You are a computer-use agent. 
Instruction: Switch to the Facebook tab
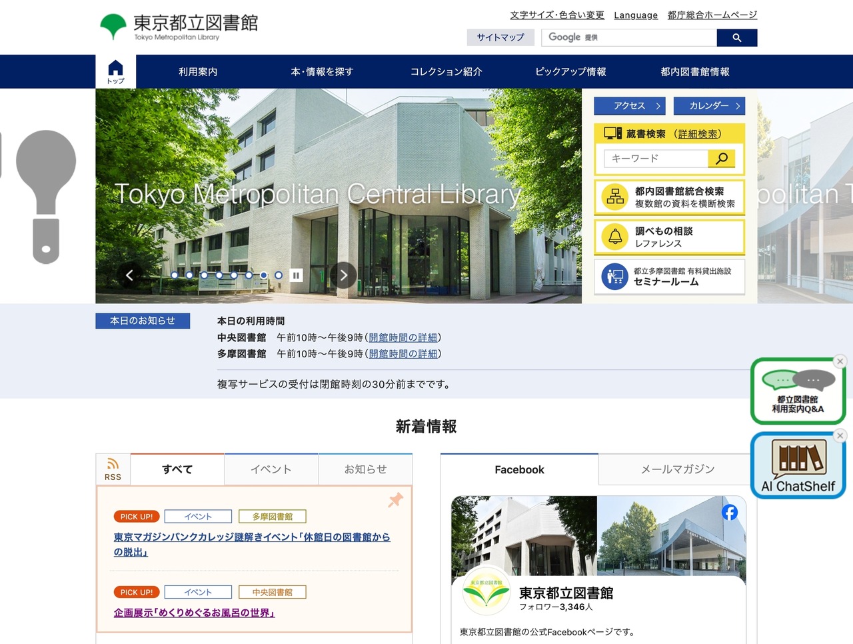coord(520,469)
